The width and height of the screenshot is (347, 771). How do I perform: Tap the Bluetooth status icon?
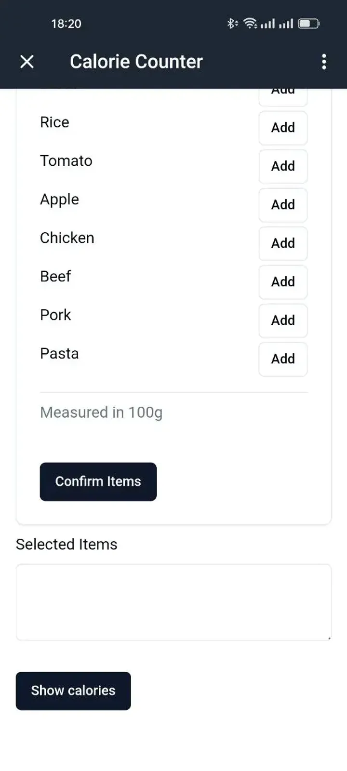point(232,23)
